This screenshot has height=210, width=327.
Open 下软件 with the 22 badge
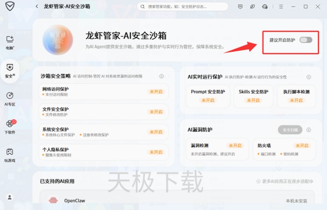[10, 127]
